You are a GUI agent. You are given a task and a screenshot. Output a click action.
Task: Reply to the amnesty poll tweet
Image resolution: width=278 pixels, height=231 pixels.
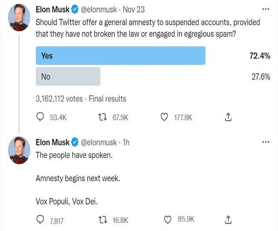pos(41,117)
